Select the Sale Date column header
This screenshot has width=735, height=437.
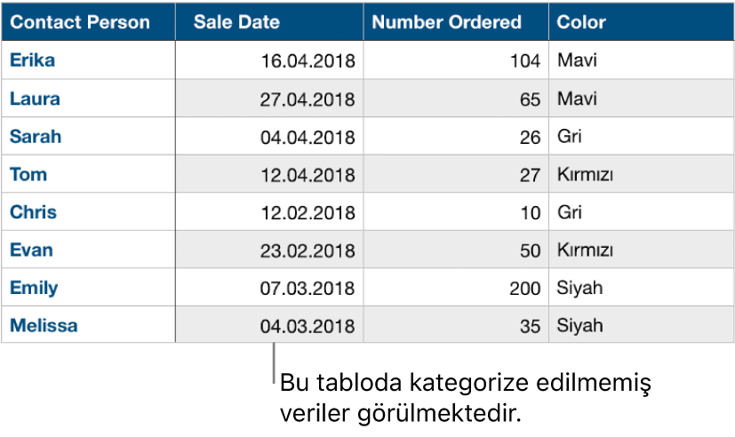236,23
